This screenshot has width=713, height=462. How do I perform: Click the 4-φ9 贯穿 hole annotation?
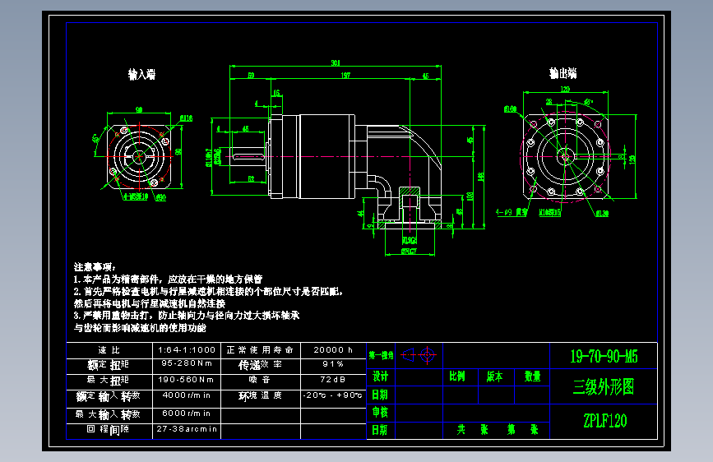[512, 212]
